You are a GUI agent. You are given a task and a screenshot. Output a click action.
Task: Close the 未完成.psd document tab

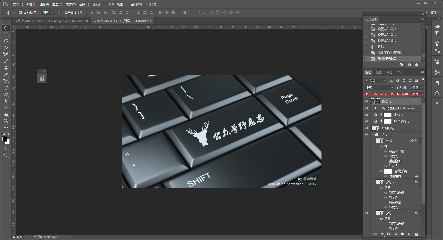coord(151,21)
